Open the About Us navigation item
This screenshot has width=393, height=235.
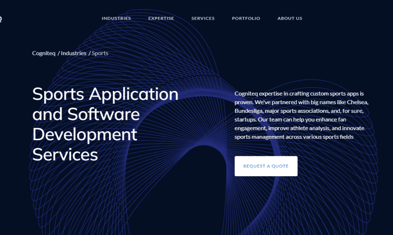pyautogui.click(x=290, y=18)
